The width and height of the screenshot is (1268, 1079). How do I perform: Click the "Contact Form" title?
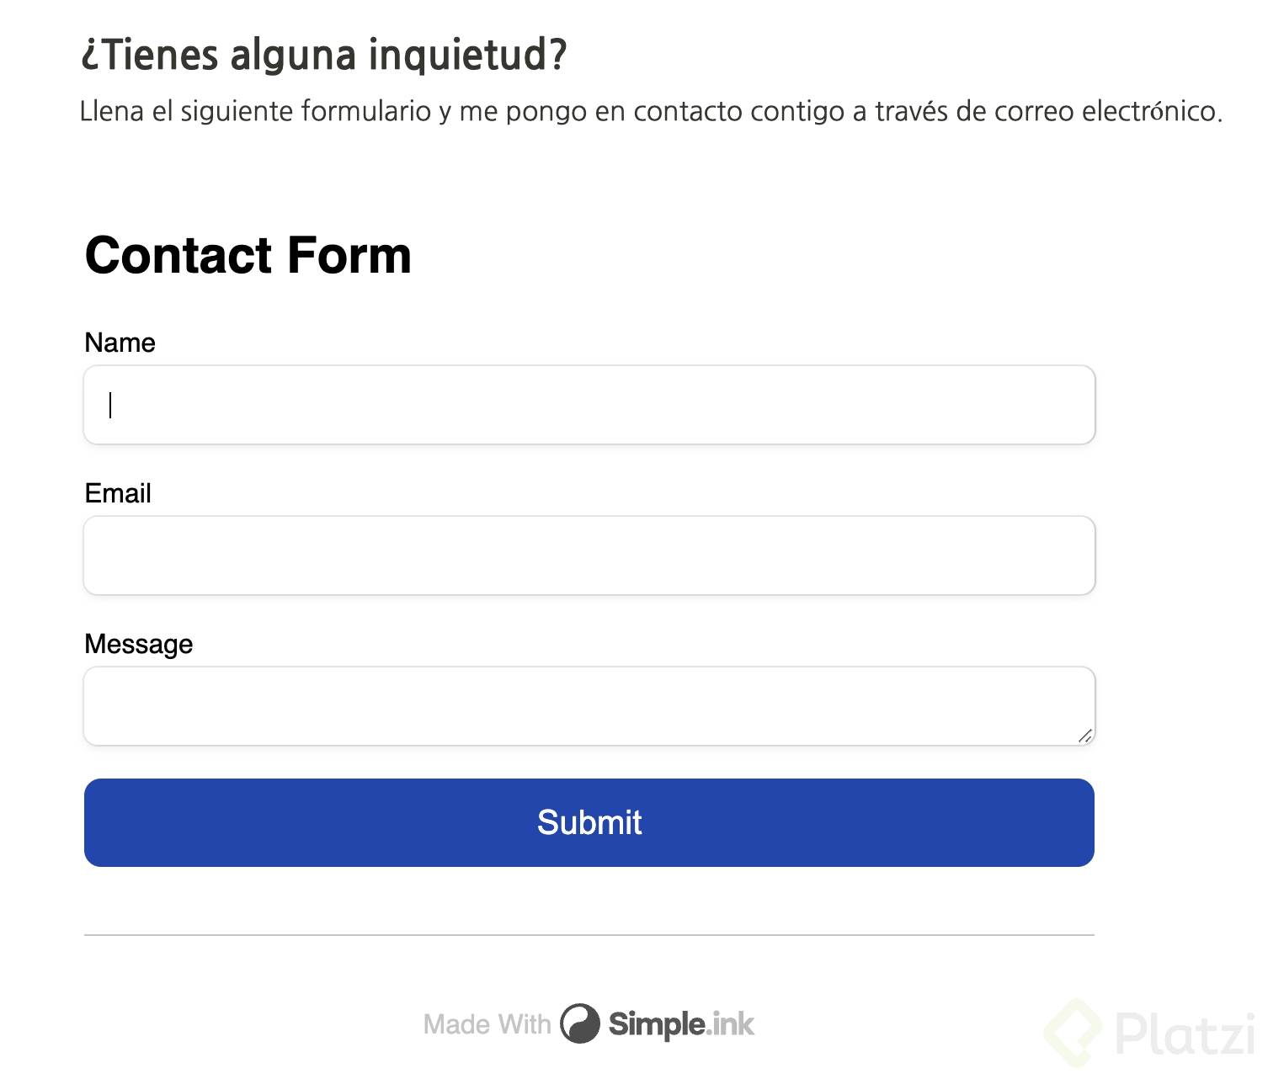point(248,255)
